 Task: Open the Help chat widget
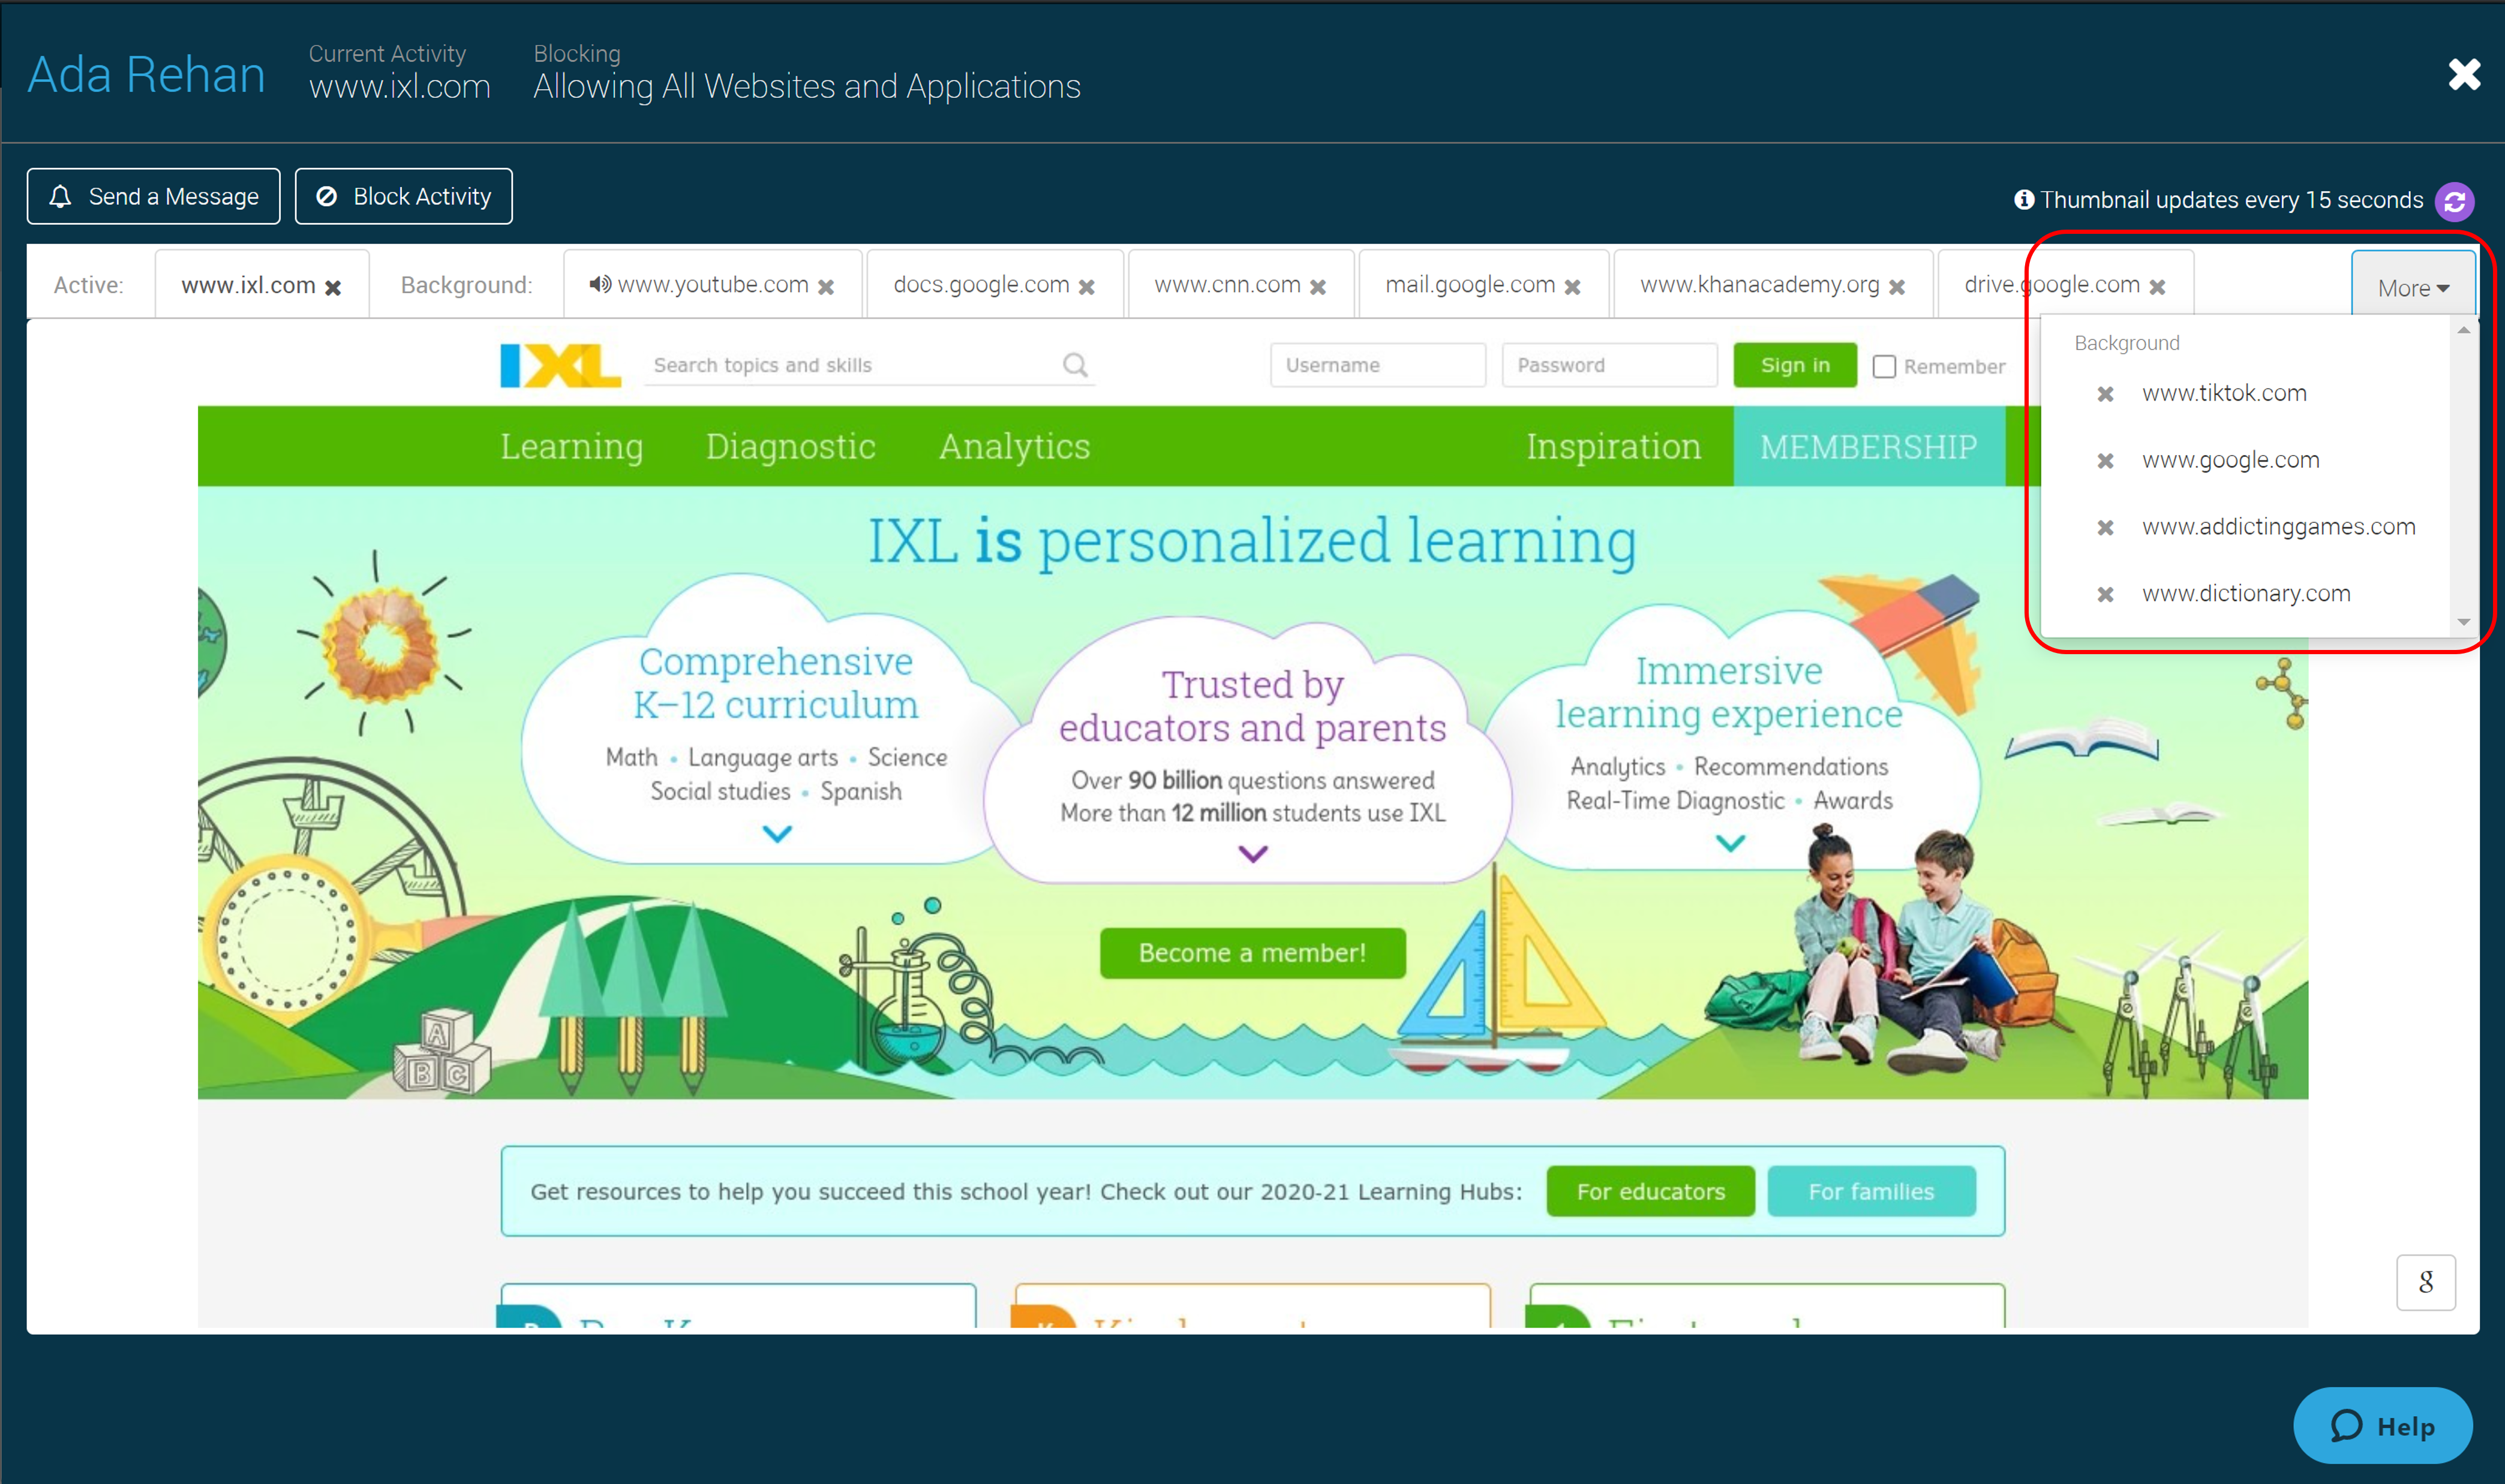click(2383, 1425)
